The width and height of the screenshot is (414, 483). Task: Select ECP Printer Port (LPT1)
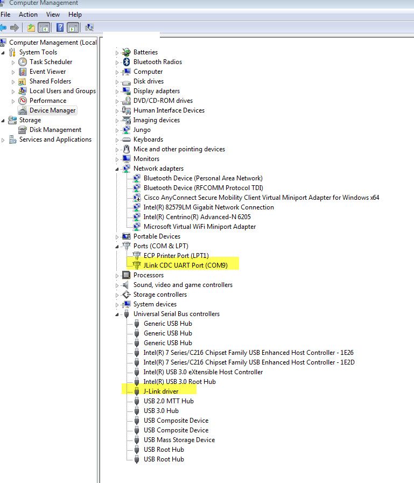(176, 256)
